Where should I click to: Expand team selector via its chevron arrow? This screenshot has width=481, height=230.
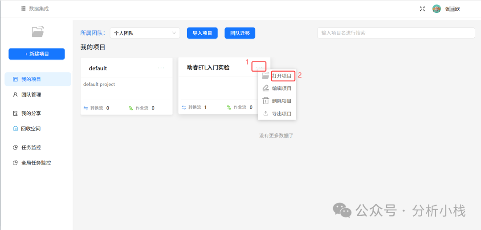click(174, 33)
